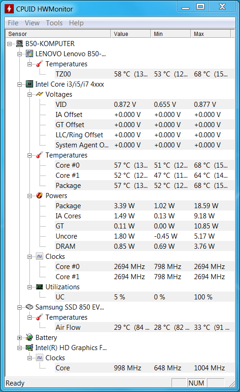
Task: Select the Samsung SSD drive icon
Action: point(29,307)
